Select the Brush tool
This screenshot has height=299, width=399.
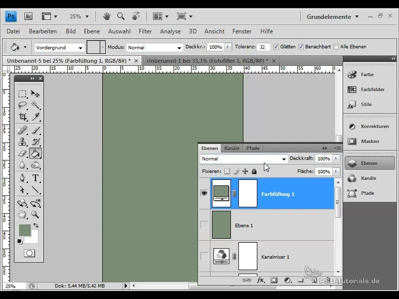pos(35,131)
